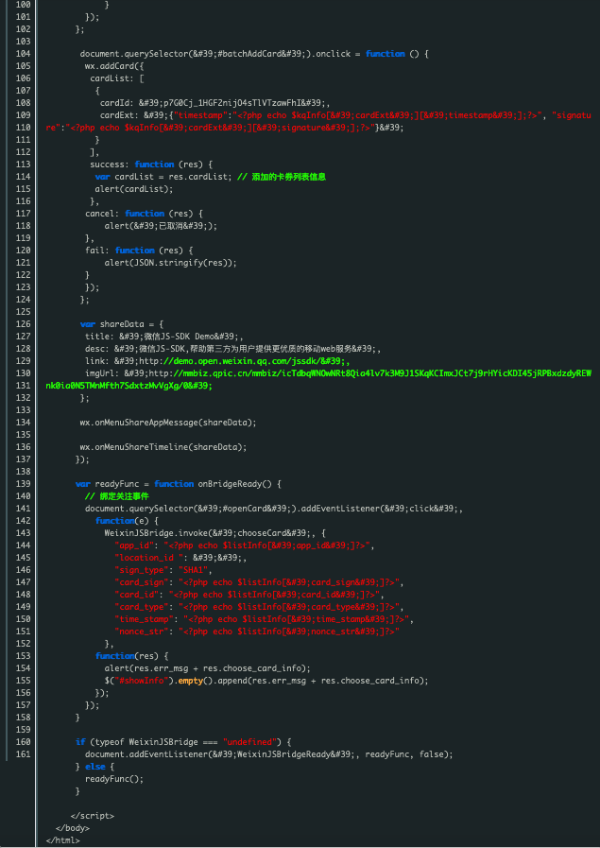Image resolution: width=600 pixels, height=848 pixels.
Task: Click the '#openCard' selector text
Action: point(245,509)
